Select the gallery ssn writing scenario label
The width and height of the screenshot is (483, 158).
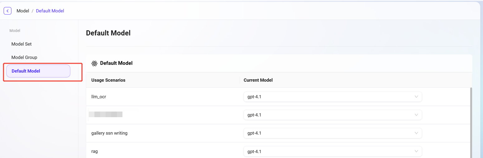click(109, 133)
